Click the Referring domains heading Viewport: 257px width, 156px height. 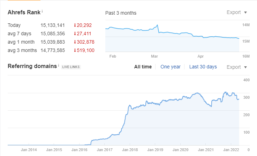click(x=32, y=66)
